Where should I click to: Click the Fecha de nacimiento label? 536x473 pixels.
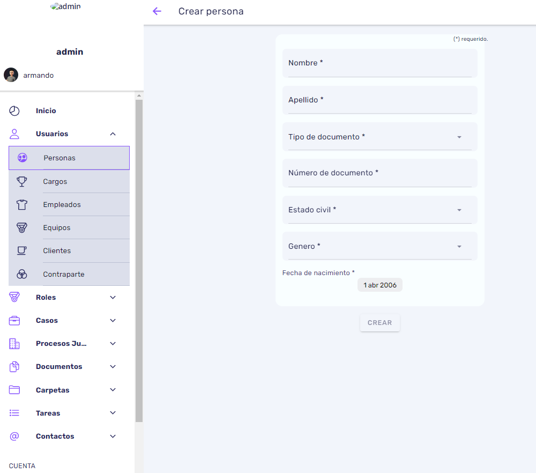(x=318, y=272)
